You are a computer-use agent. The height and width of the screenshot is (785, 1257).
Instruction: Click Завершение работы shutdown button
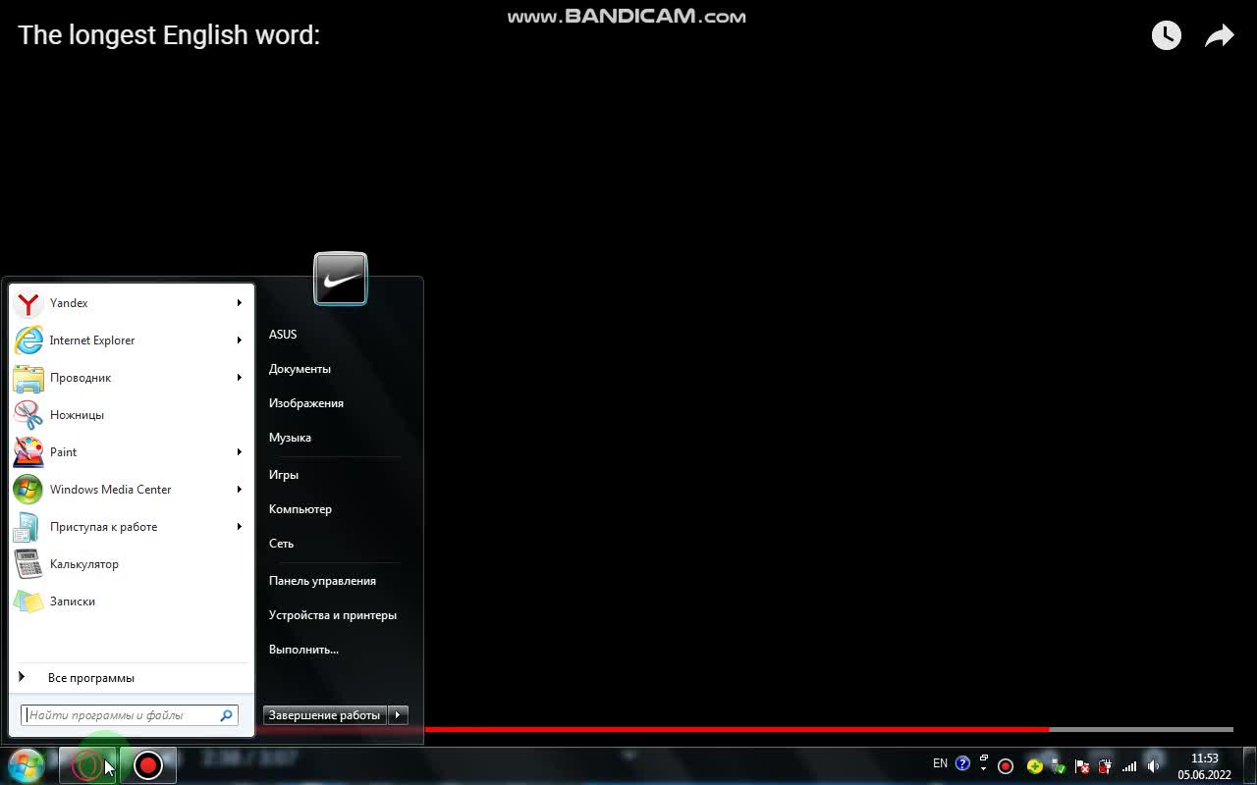[325, 715]
